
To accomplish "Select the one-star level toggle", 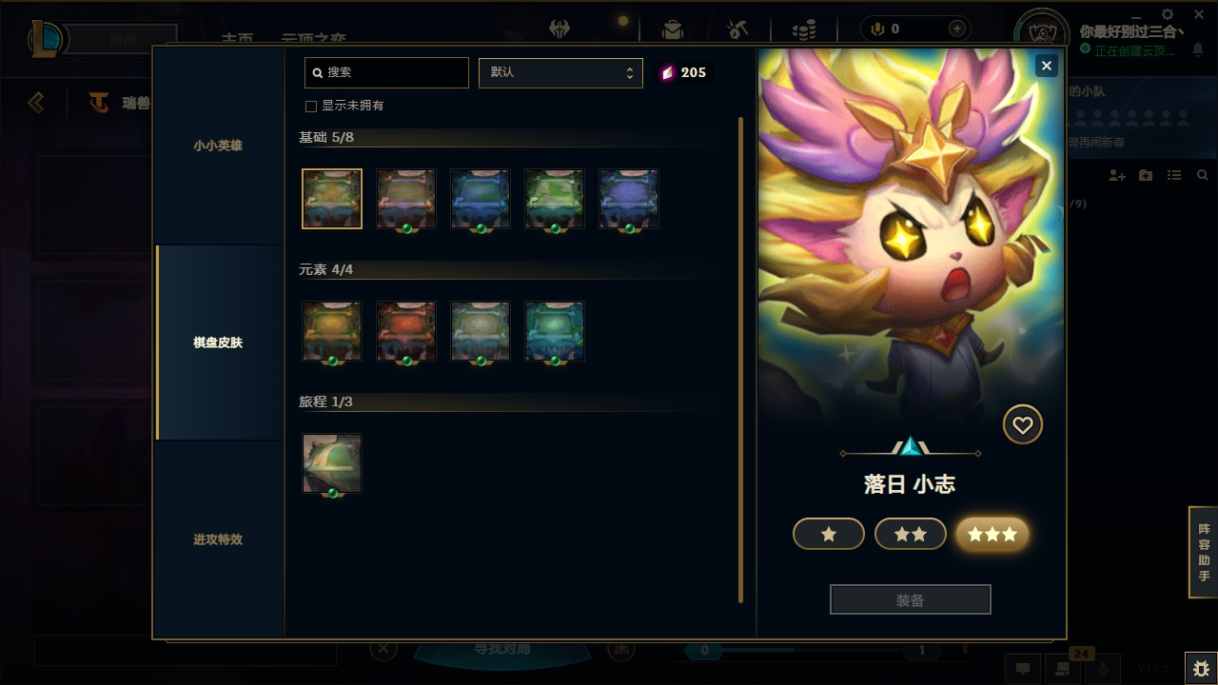I will 829,535.
